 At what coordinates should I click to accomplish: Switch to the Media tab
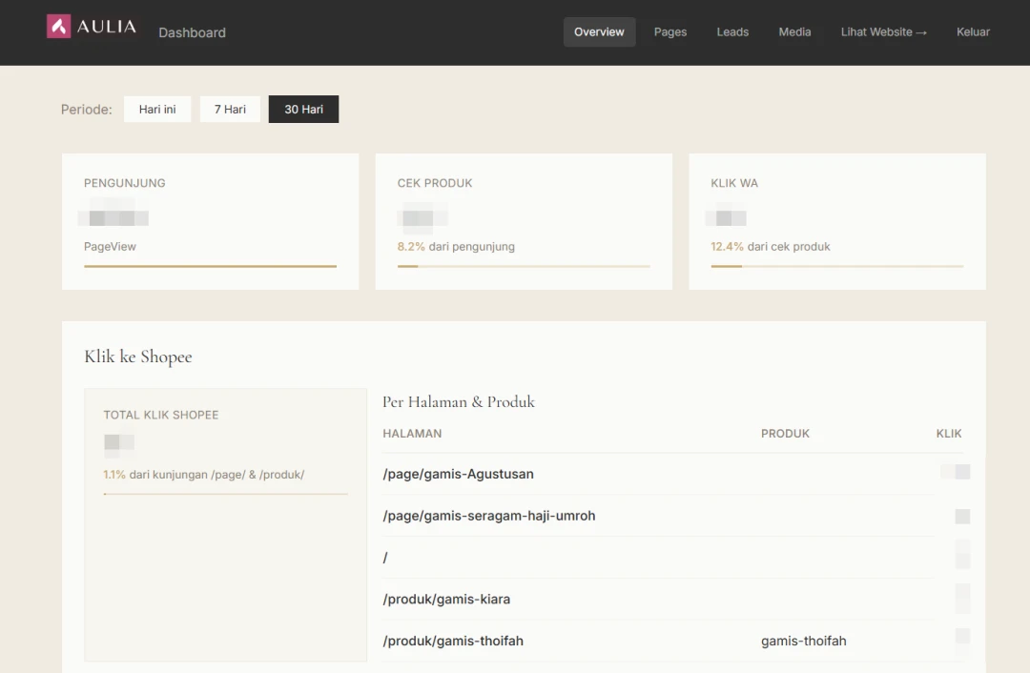coord(794,32)
